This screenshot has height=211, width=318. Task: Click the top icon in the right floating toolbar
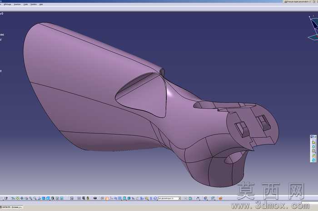coord(314,142)
